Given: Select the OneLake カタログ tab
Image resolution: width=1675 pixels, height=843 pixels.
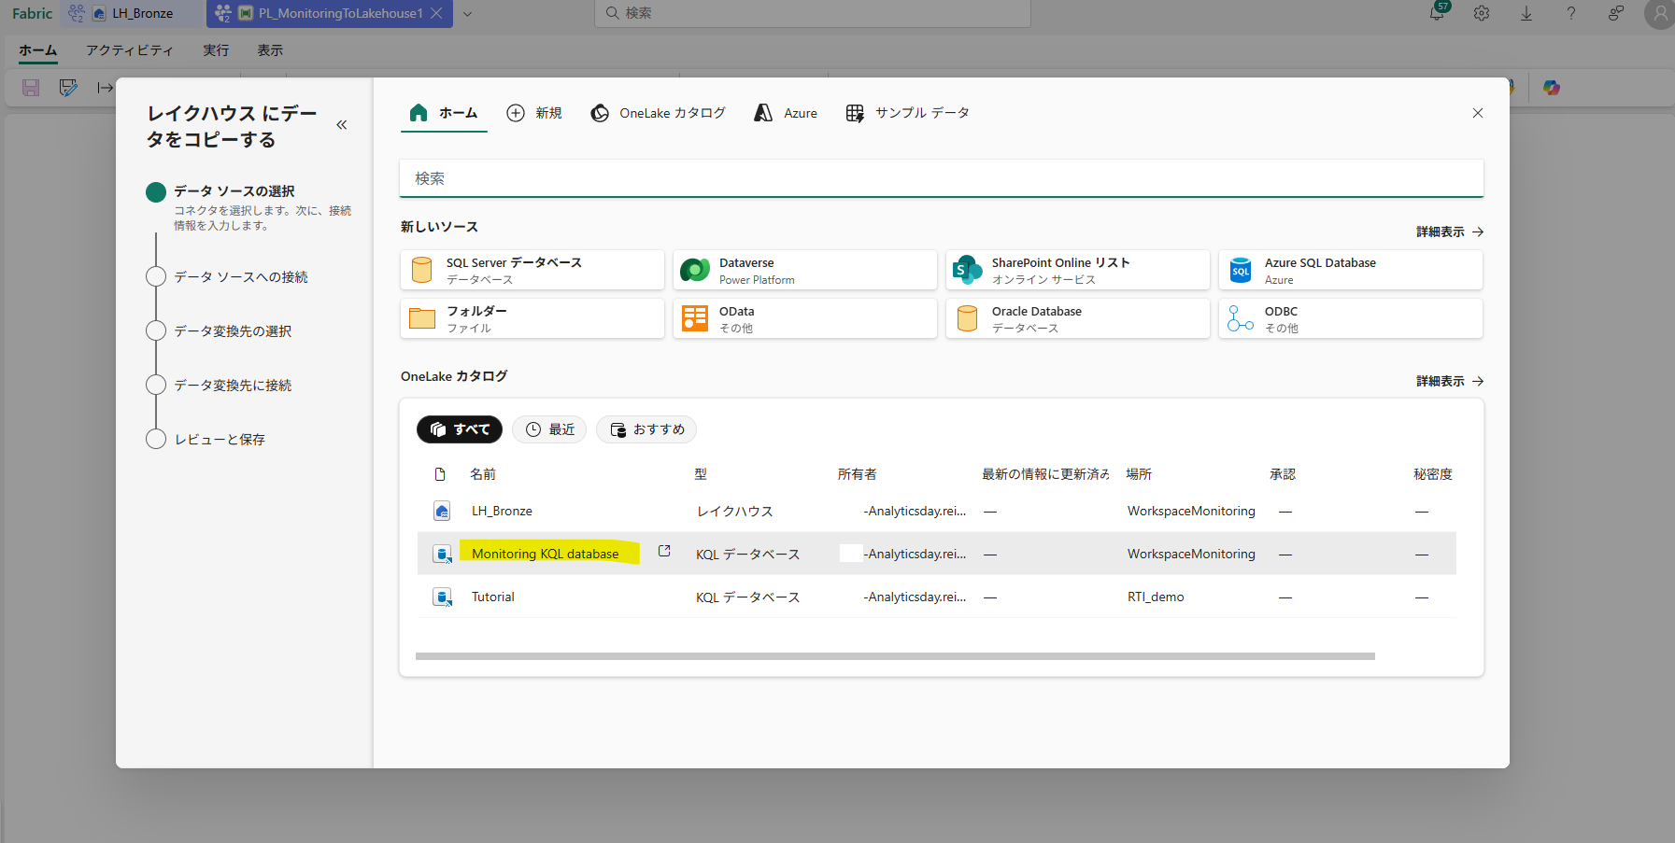Looking at the screenshot, I should tap(658, 113).
